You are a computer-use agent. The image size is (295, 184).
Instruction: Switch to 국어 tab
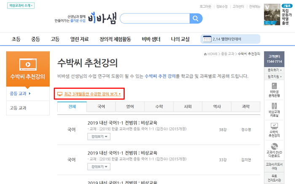point(101,107)
